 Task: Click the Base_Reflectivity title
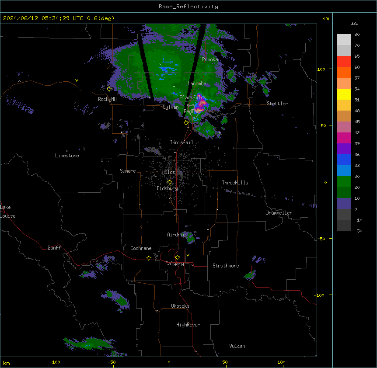(x=188, y=7)
